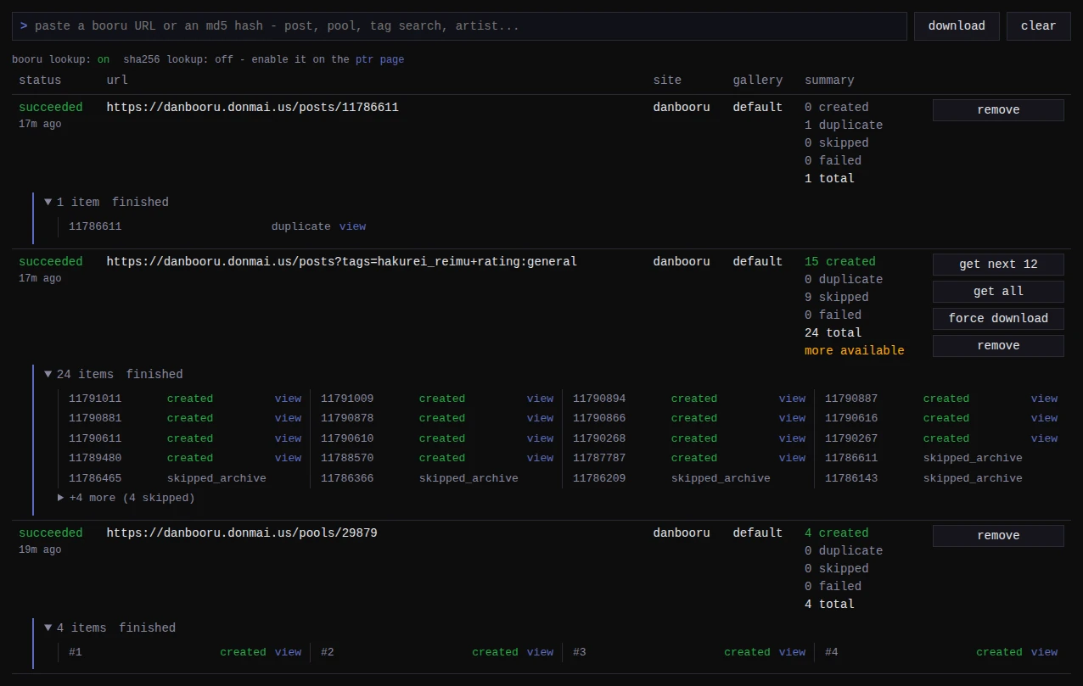The height and width of the screenshot is (686, 1083).
Task: View created item 11790894
Action: point(792,399)
